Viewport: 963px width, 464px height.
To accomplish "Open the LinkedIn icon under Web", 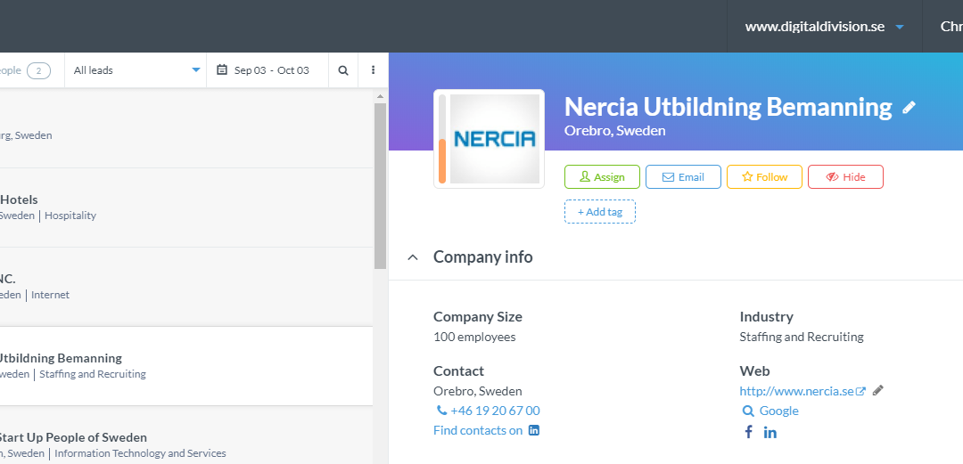I will tap(770, 433).
